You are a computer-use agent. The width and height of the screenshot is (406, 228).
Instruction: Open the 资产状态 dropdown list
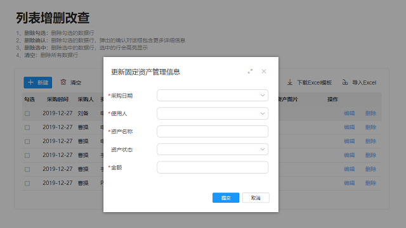click(x=213, y=149)
